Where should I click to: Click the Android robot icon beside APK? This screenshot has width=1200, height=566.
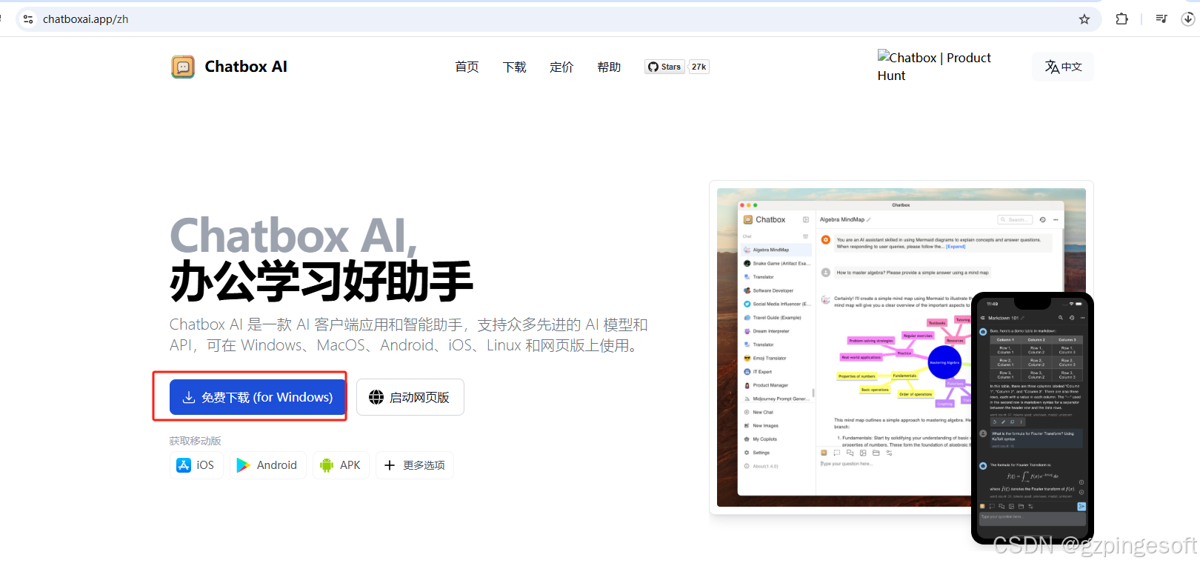[327, 465]
